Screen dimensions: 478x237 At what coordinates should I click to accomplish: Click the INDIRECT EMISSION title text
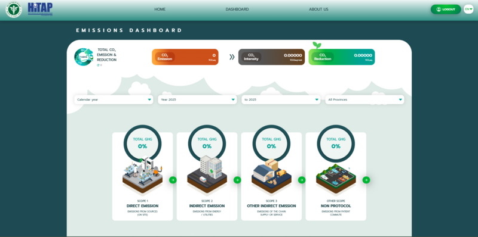(207, 206)
